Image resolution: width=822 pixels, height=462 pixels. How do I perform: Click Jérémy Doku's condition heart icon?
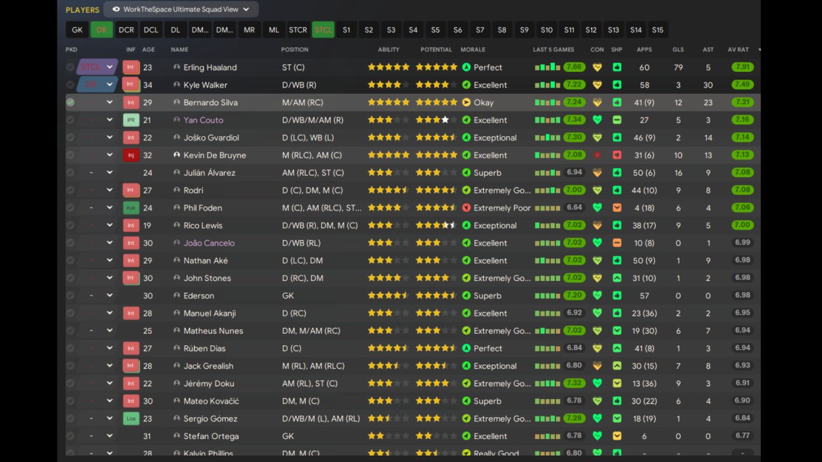click(x=597, y=384)
